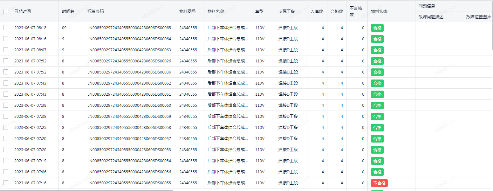Viewport: 493px width, 191px height.
Task: Select barcode ending in DS00026
Action: 129,61
